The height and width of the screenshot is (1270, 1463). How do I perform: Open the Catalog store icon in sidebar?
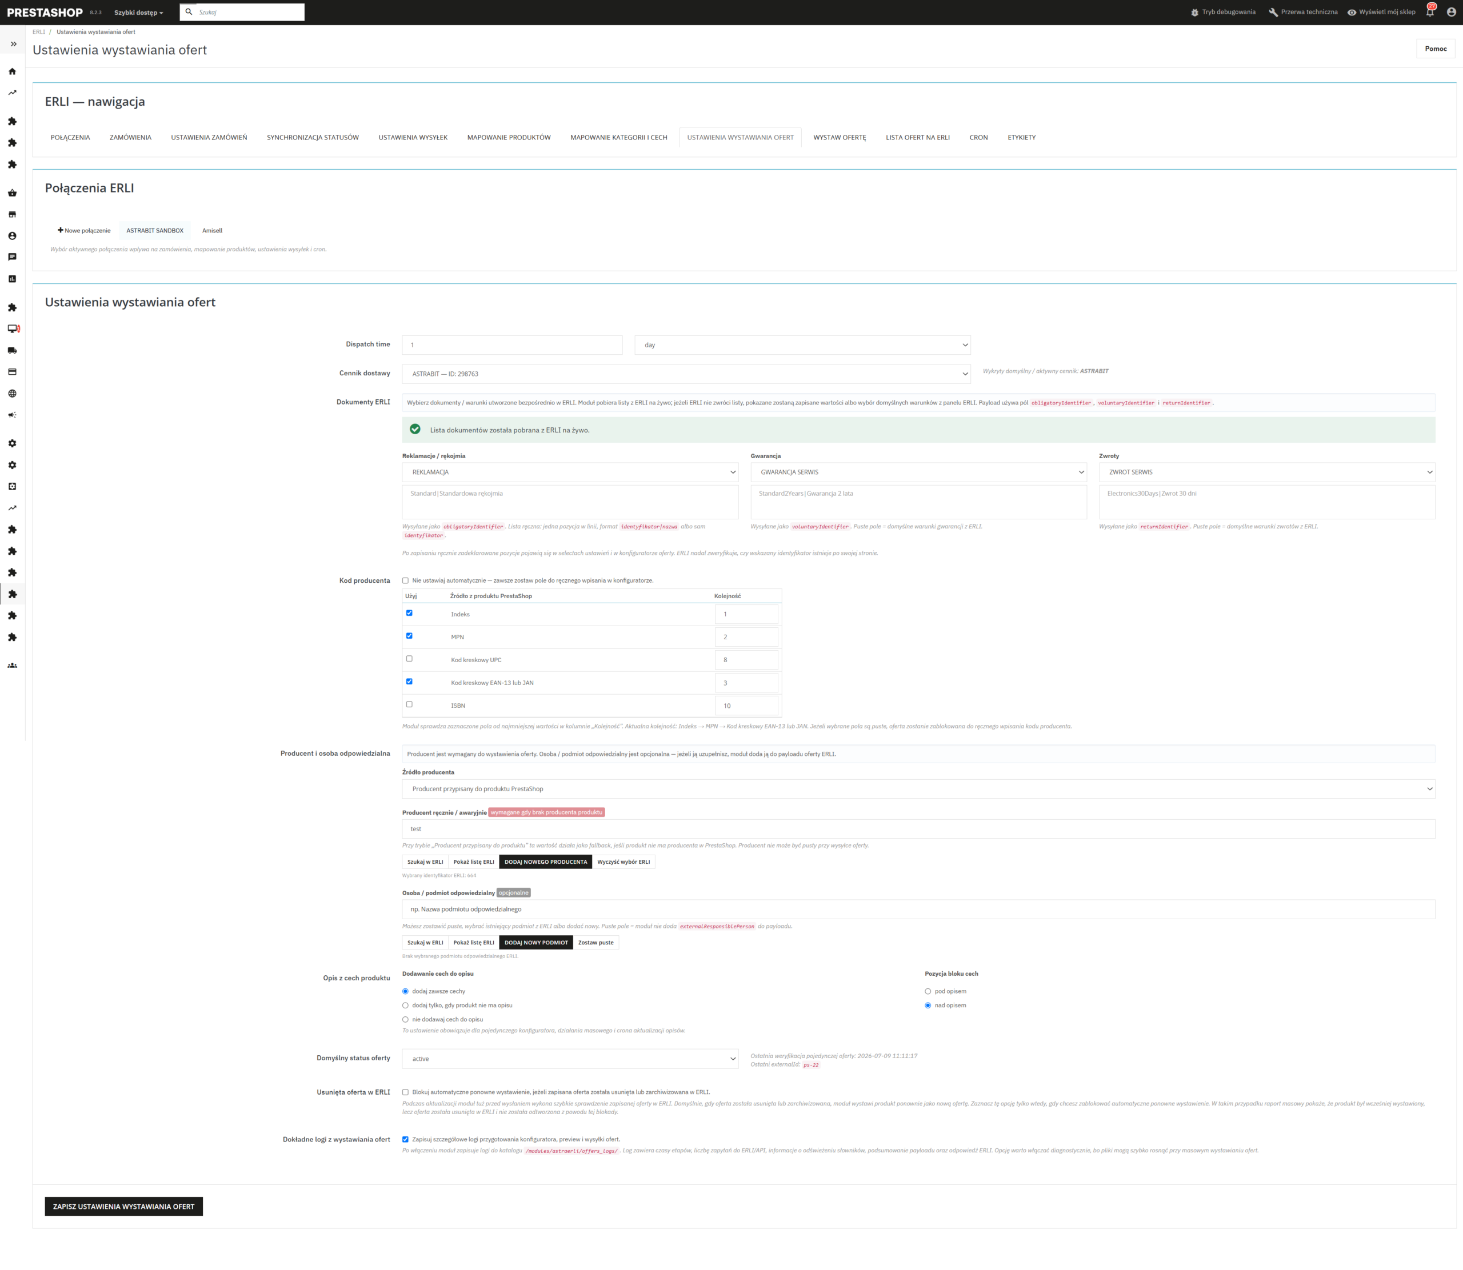12,214
